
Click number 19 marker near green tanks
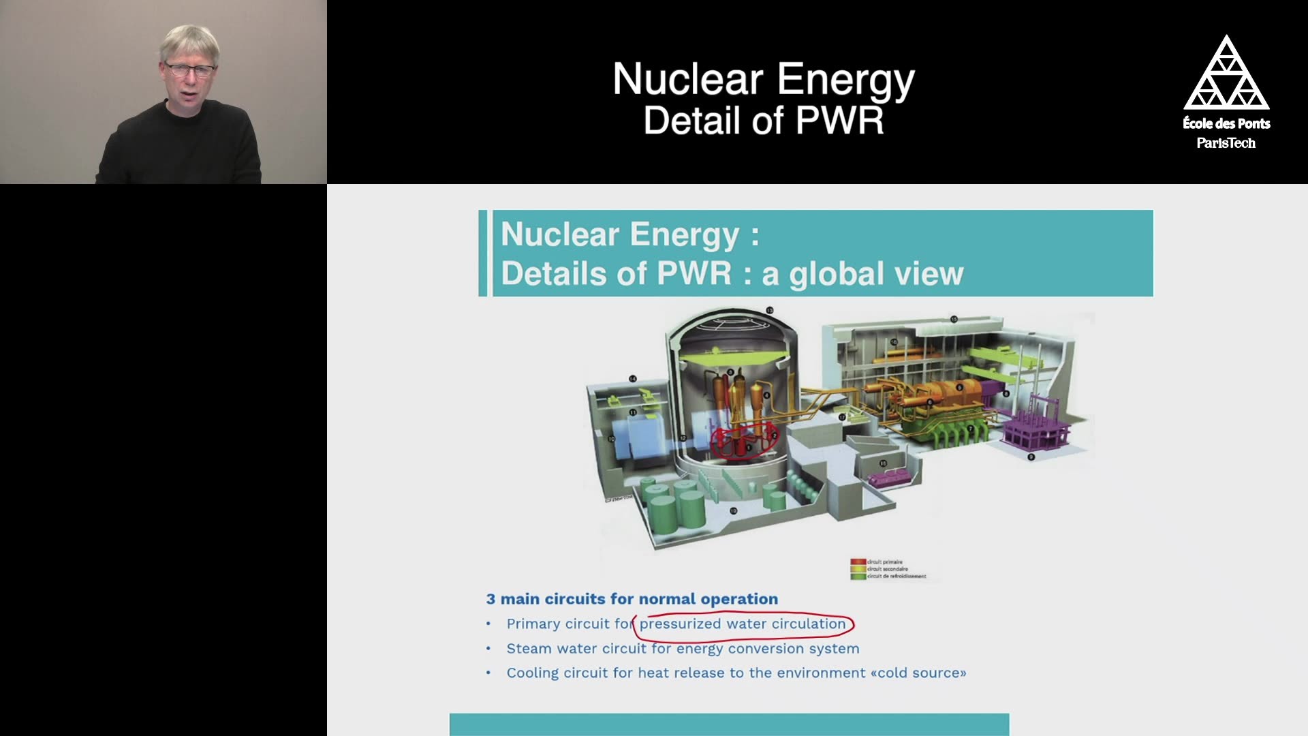click(x=733, y=510)
